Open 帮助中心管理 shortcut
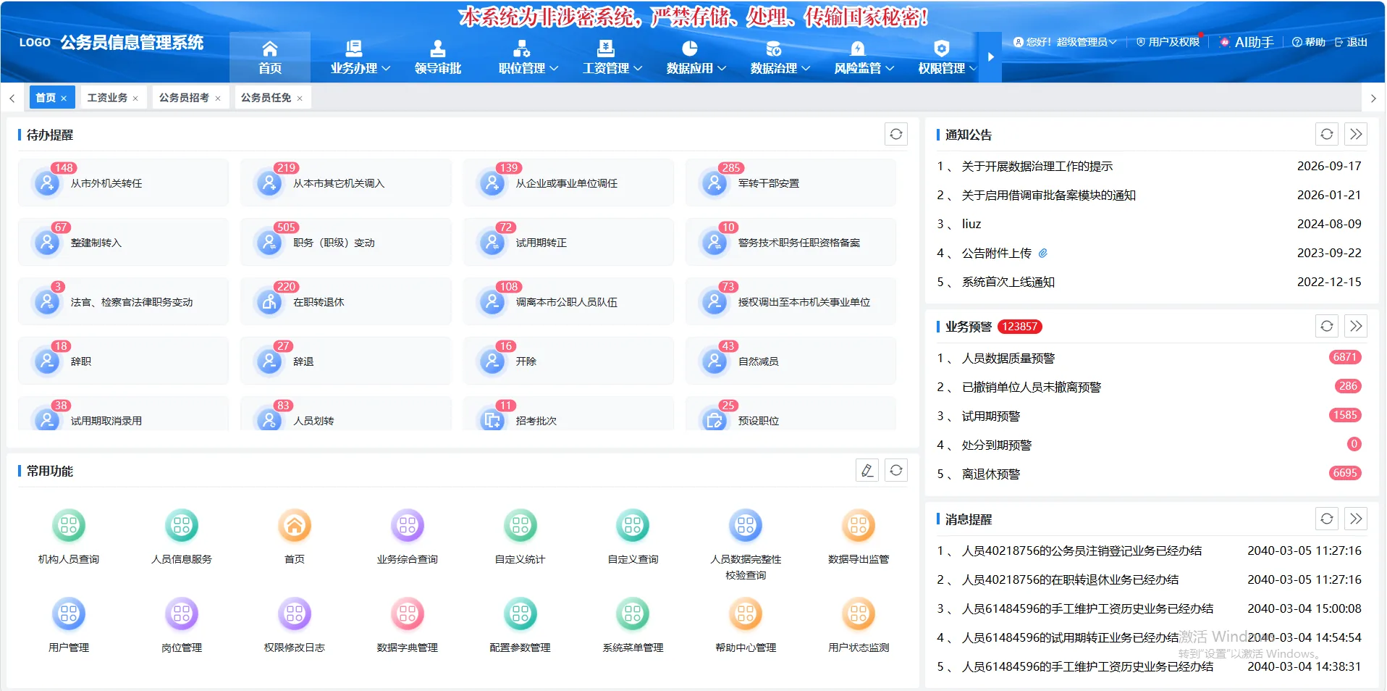1387x691 pixels. (x=746, y=614)
